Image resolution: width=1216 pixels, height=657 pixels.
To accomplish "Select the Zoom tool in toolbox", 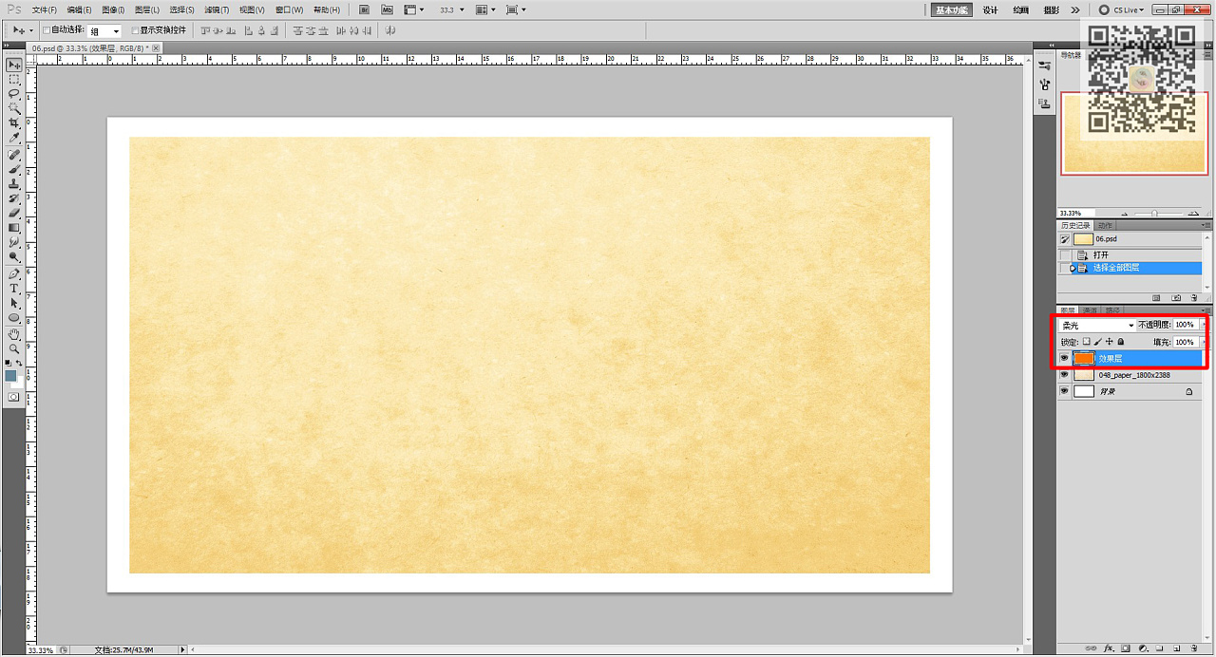I will [14, 349].
